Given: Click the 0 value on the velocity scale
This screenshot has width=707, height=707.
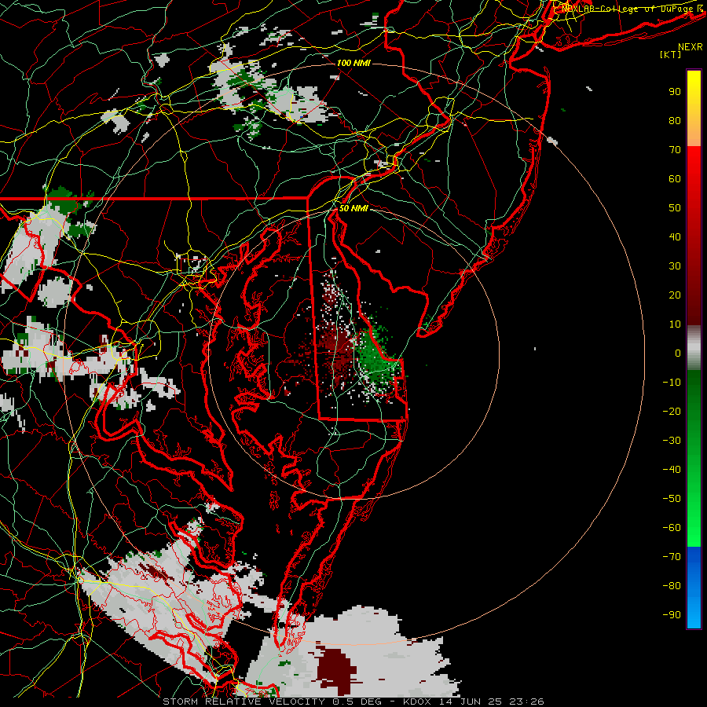Looking at the screenshot, I should pyautogui.click(x=678, y=353).
